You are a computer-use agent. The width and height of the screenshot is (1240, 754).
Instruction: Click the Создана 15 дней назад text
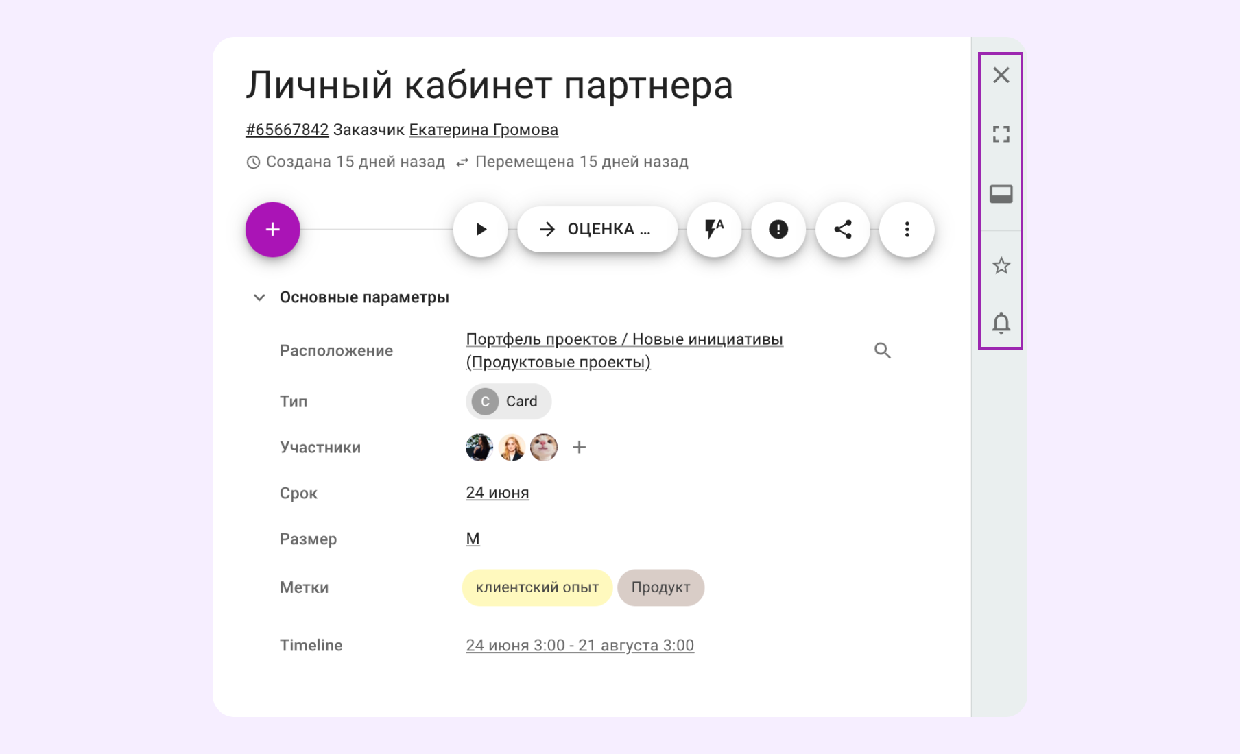pos(355,162)
